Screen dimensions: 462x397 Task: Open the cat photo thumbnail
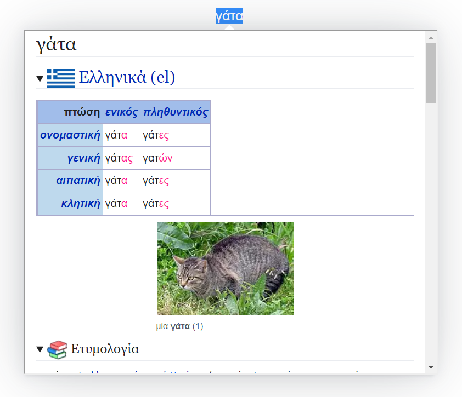click(225, 268)
